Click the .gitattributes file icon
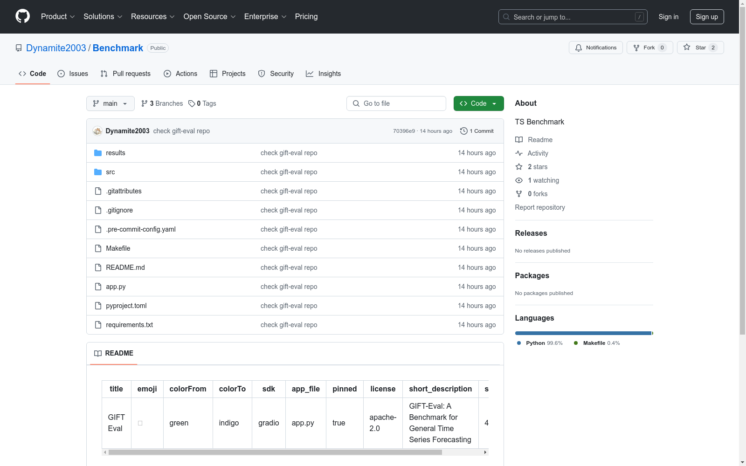The image size is (746, 466). coord(98,191)
